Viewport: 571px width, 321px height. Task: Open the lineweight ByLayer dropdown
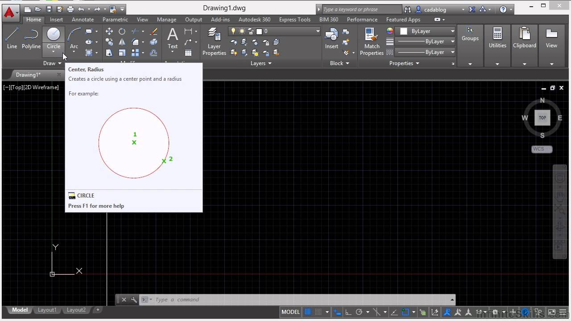(x=452, y=41)
